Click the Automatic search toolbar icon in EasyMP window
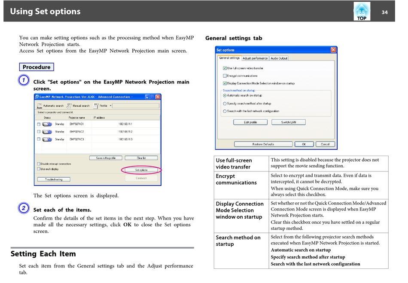This screenshot has width=408, height=283. tap(39, 106)
